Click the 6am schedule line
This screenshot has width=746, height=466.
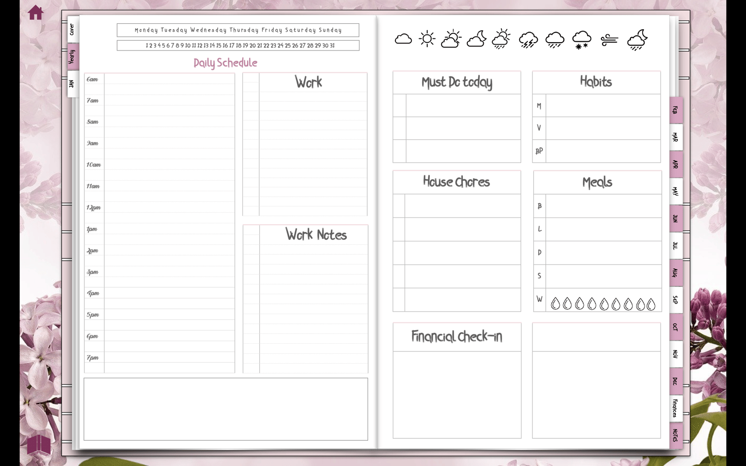click(170, 79)
